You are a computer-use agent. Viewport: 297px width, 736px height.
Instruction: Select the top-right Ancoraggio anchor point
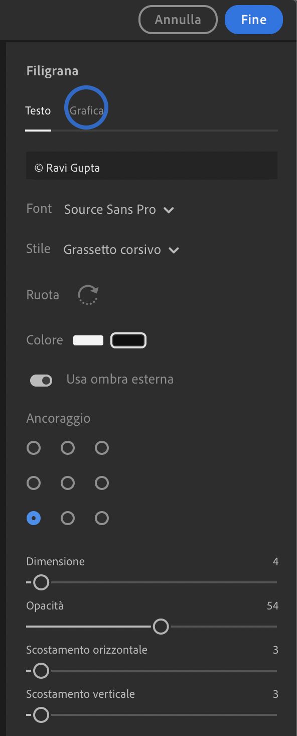pos(102,448)
